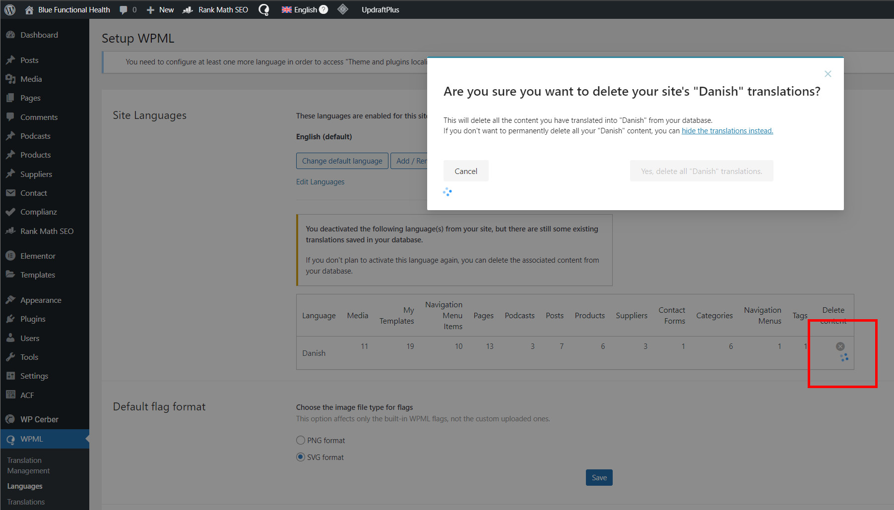This screenshot has height=510, width=894.
Task: Click the Dashboard gauge icon in sidebar
Action: tap(10, 35)
